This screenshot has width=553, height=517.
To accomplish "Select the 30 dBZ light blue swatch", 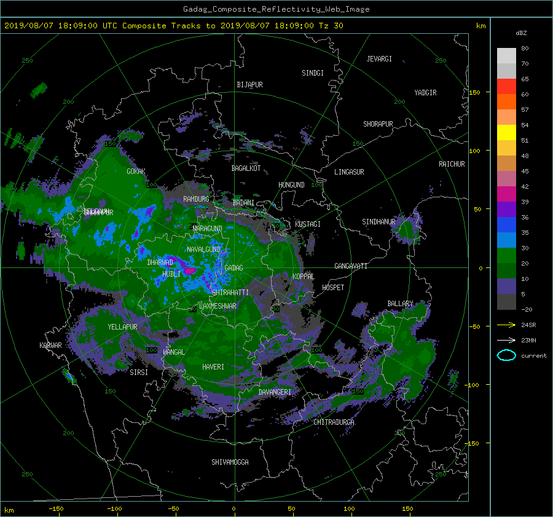I will click(x=506, y=240).
